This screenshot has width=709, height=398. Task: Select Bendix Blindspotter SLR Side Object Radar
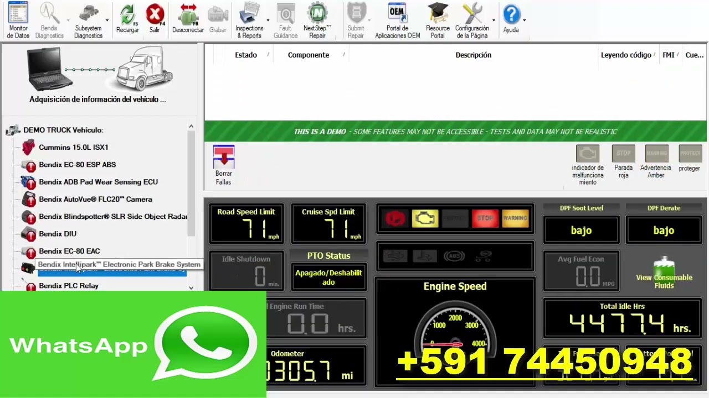(113, 217)
